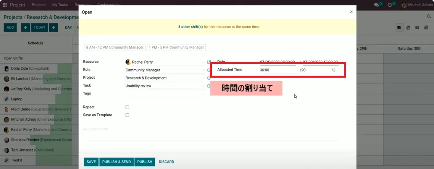Image resolution: width=434 pixels, height=169 pixels.
Task: Switch to Gantt view icon
Action: click(x=399, y=27)
